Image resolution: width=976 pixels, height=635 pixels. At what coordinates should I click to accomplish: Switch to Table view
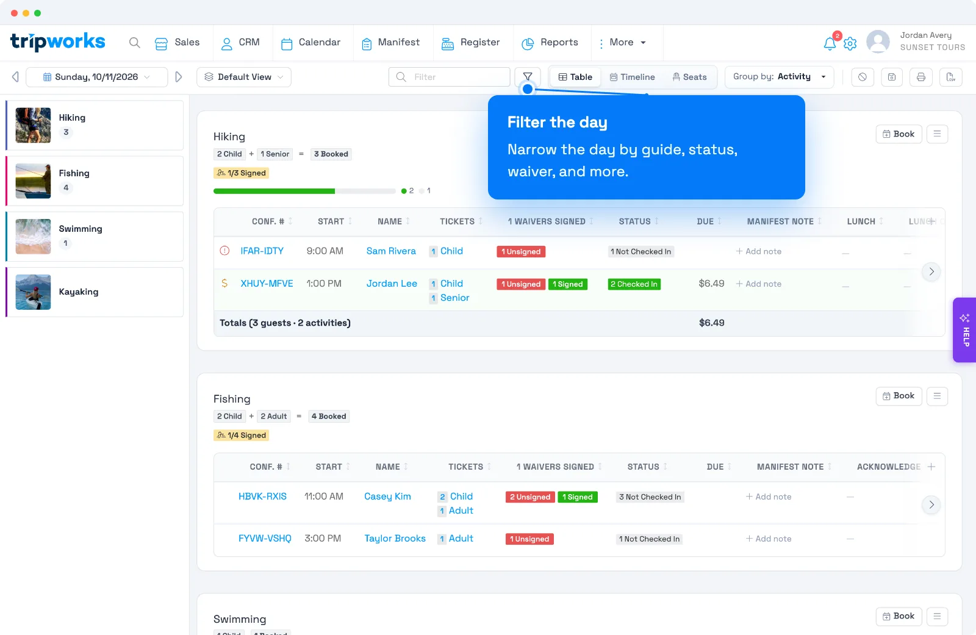coord(575,77)
